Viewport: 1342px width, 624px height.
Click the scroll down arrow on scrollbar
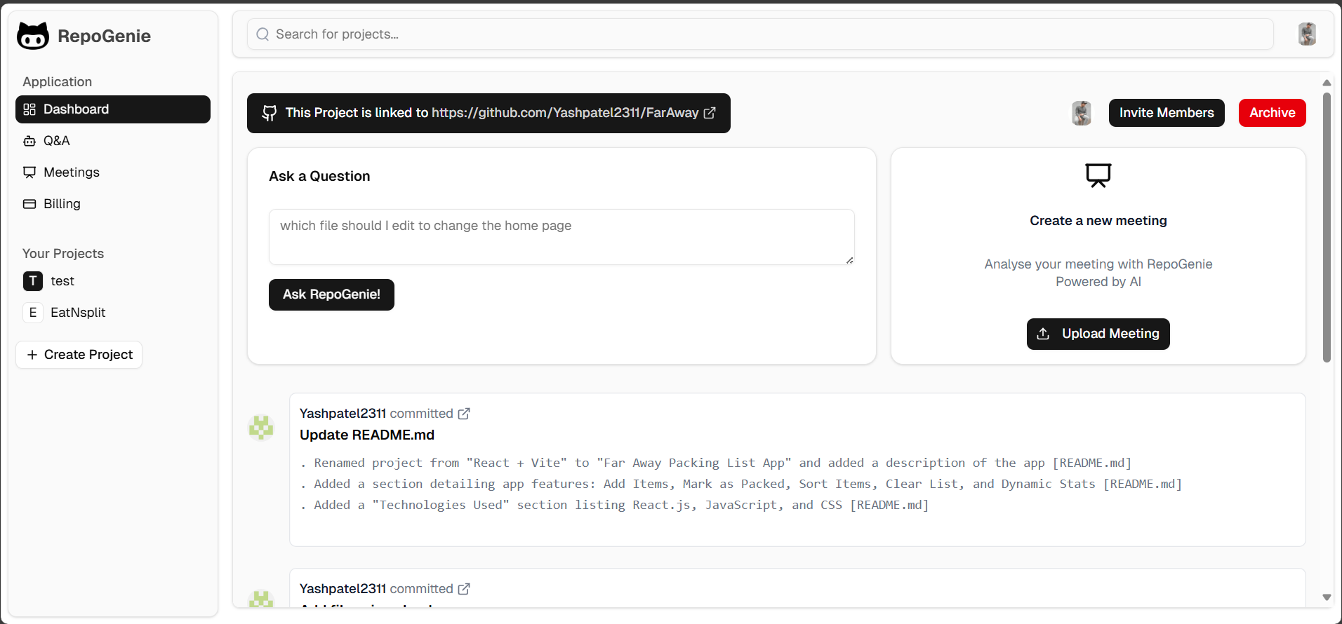click(1327, 597)
